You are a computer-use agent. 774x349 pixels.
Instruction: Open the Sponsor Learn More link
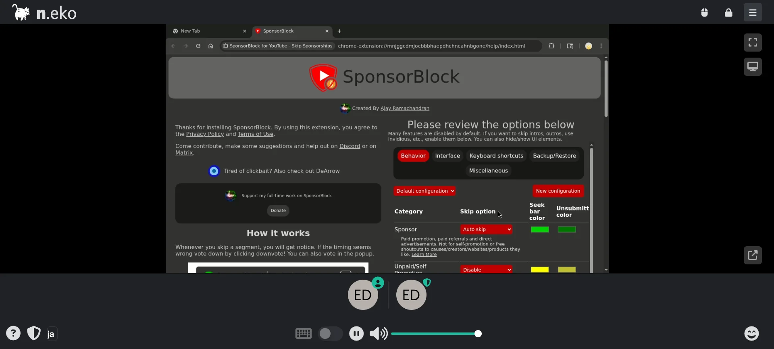tap(424, 255)
